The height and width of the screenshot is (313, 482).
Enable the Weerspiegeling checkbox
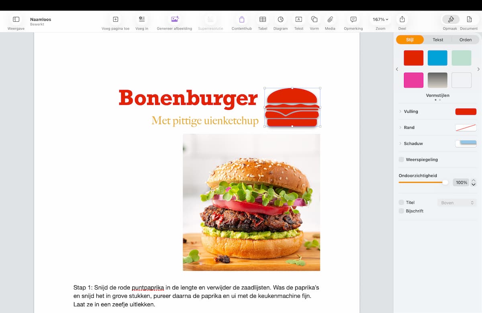tap(401, 160)
